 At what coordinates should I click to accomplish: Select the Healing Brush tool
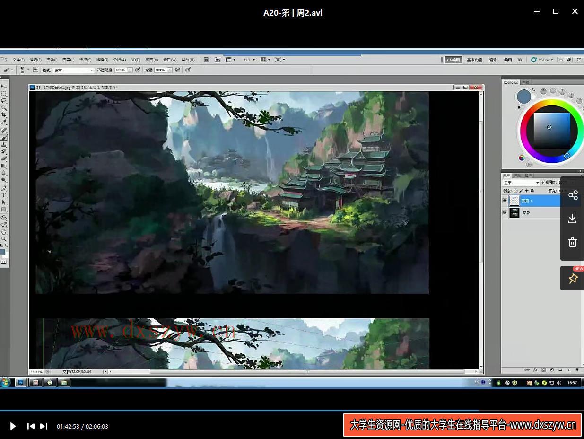pyautogui.click(x=4, y=130)
